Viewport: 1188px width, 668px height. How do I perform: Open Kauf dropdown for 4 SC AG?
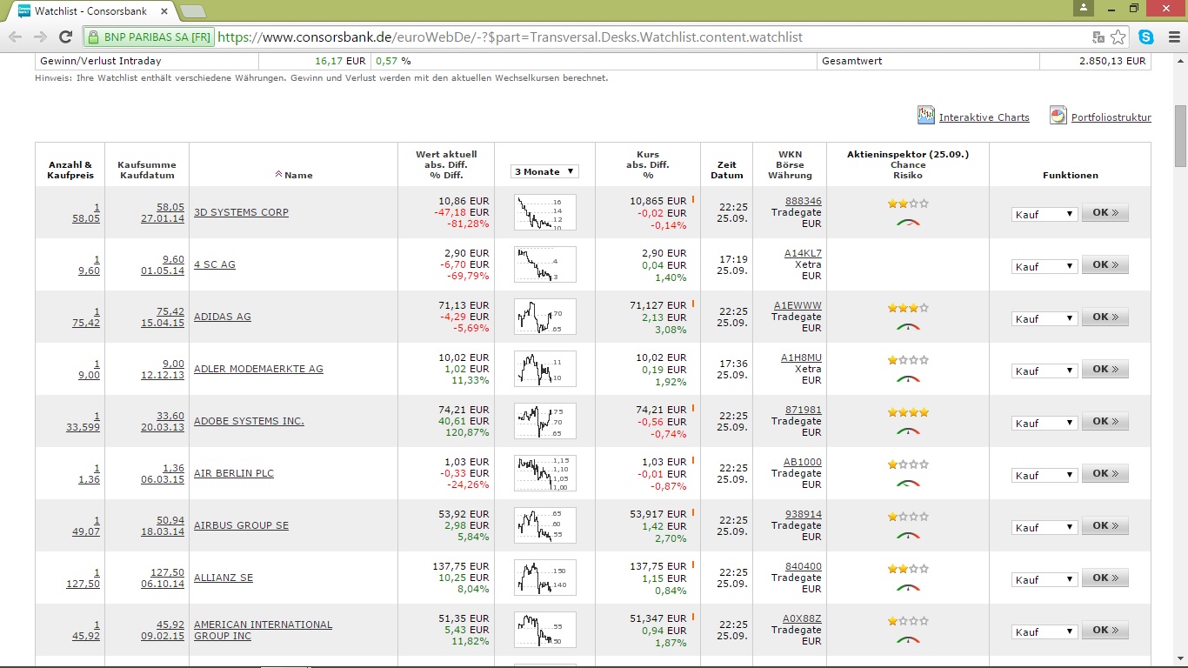click(1045, 266)
